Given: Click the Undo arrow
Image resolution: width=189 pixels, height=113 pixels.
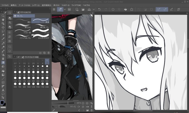Looking at the screenshot, I should pos(99,9).
